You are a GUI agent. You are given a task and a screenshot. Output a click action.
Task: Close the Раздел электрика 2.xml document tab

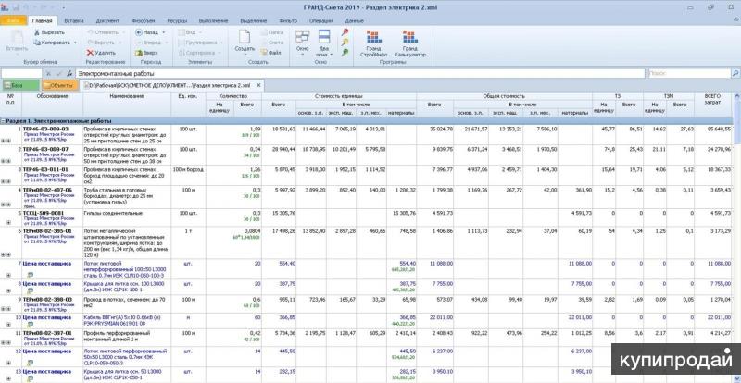tap(258, 85)
